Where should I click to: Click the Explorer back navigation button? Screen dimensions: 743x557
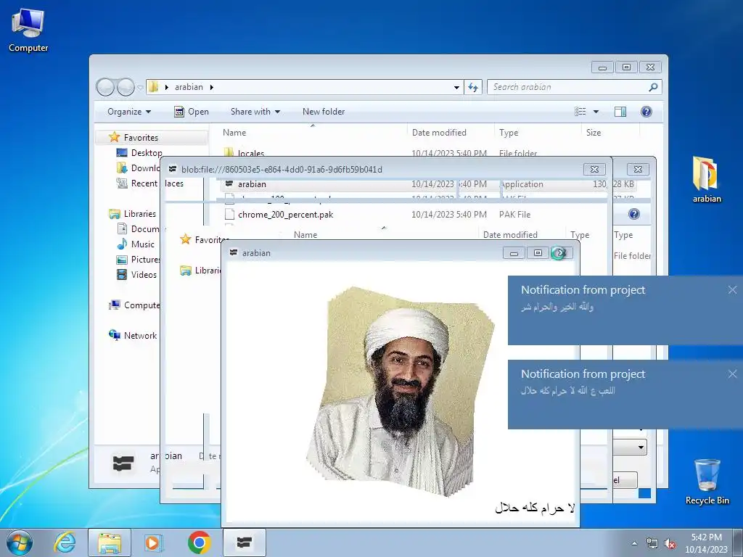coord(105,87)
